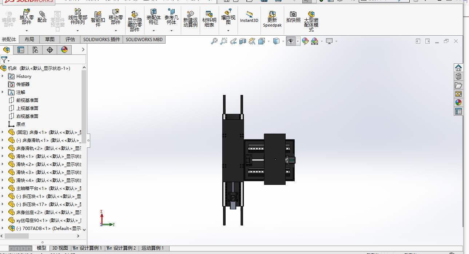Open PropertyManager tab
Screen dimensions: 469x254
coord(21,50)
